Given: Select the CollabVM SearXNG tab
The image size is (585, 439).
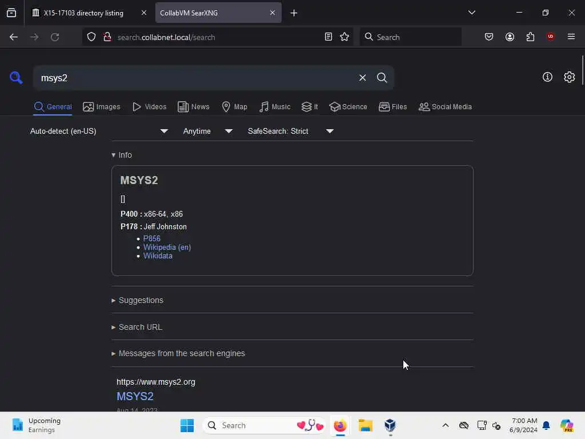Looking at the screenshot, I should tap(218, 13).
